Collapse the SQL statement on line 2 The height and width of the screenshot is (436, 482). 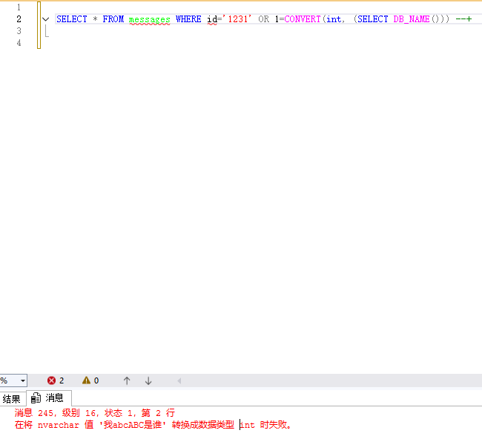46,19
